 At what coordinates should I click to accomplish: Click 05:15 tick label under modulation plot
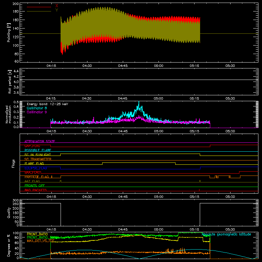pyautogui.click(x=195, y=131)
